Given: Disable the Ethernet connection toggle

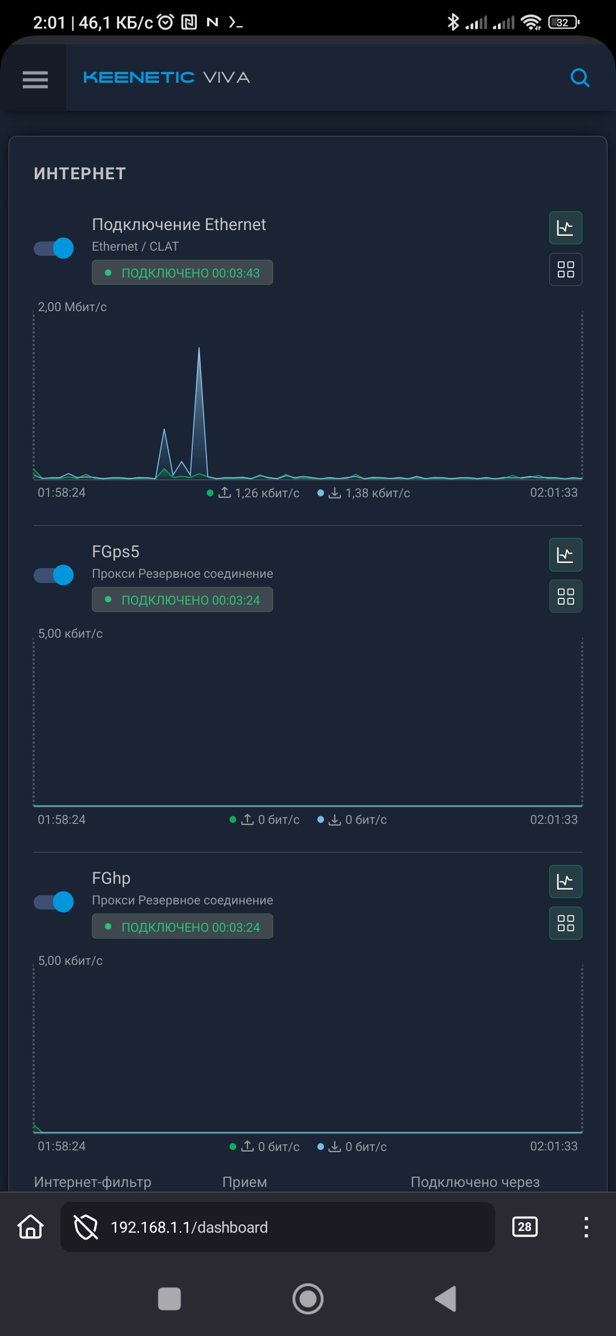Looking at the screenshot, I should click(54, 248).
